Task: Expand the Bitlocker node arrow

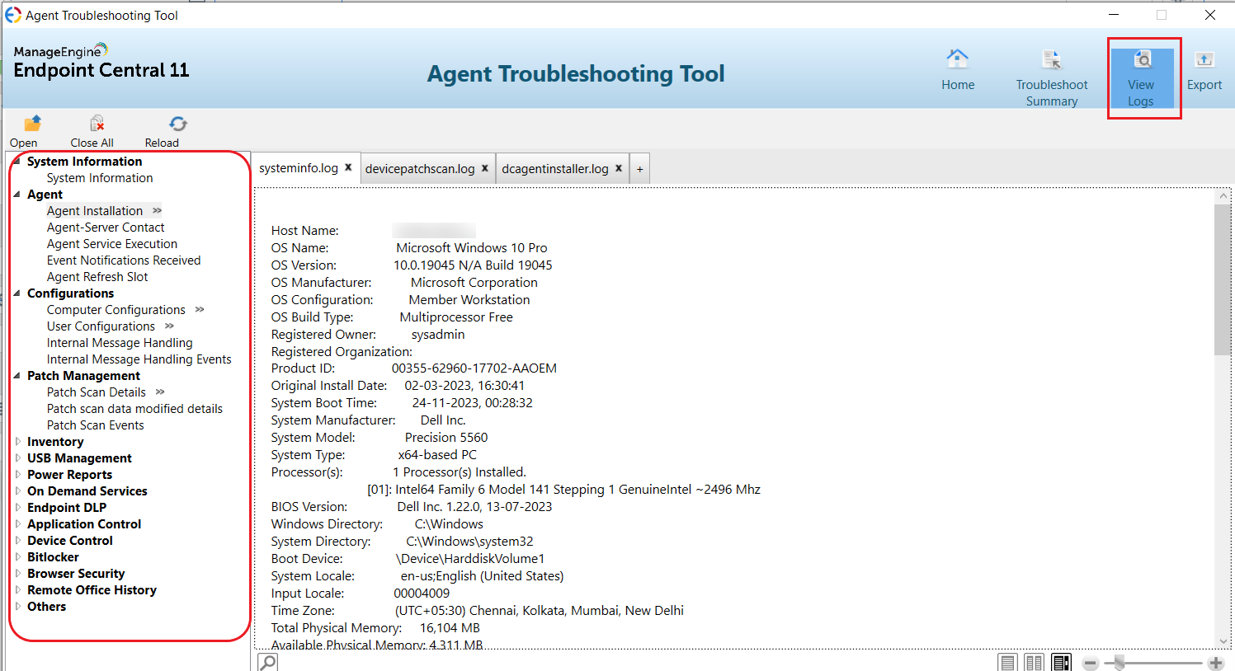Action: point(17,557)
